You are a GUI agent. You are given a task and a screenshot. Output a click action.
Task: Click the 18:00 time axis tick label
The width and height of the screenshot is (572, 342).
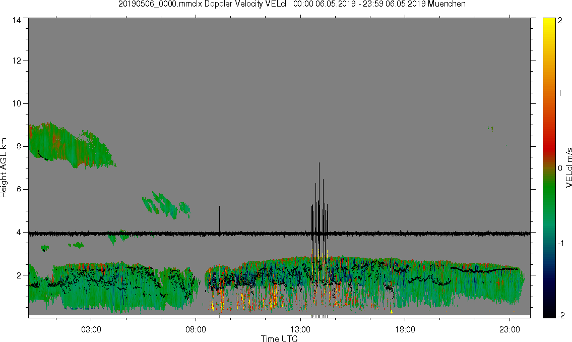[x=405, y=329]
